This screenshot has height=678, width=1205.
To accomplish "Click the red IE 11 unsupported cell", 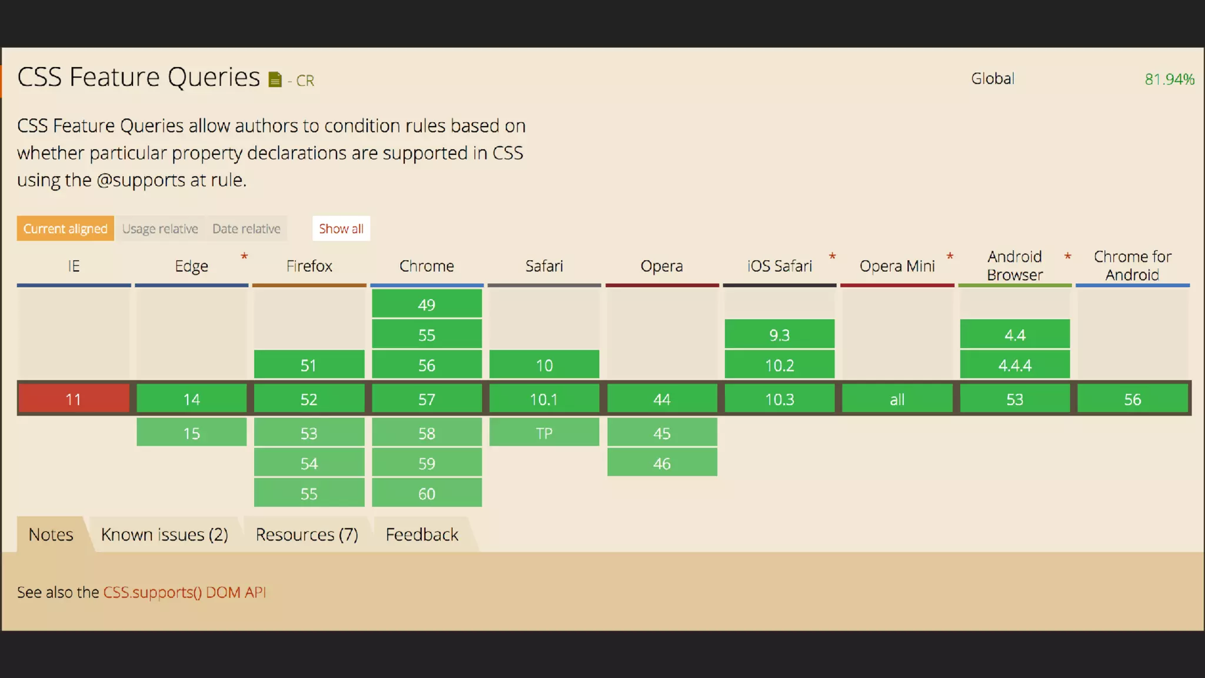I will [x=74, y=400].
